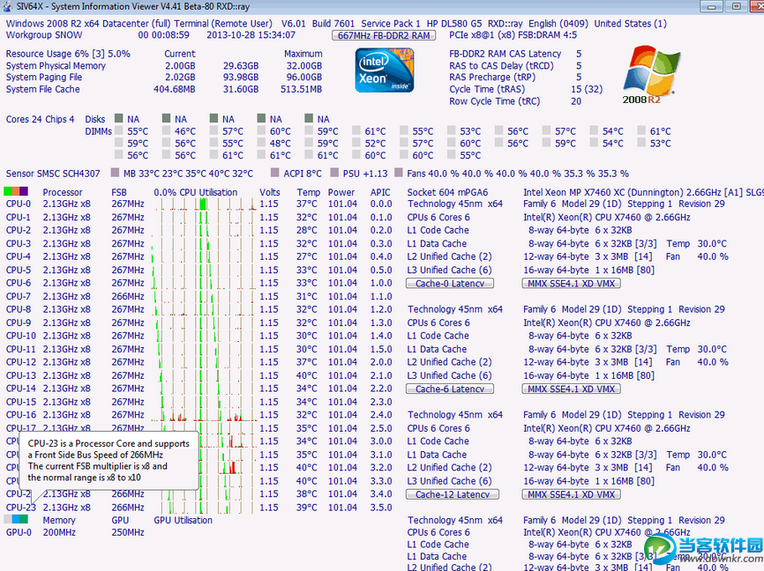This screenshot has width=764, height=571.
Task: Click the SIV64X title bar icon
Action: point(8,8)
